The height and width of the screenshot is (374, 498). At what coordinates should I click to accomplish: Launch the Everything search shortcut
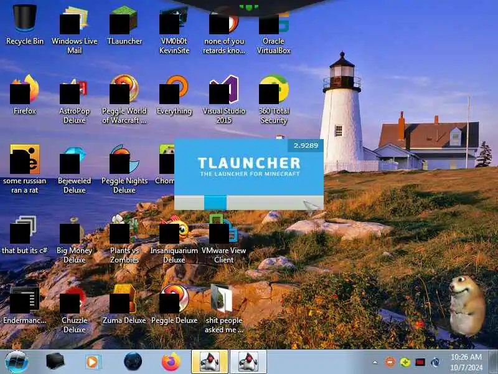pyautogui.click(x=174, y=95)
